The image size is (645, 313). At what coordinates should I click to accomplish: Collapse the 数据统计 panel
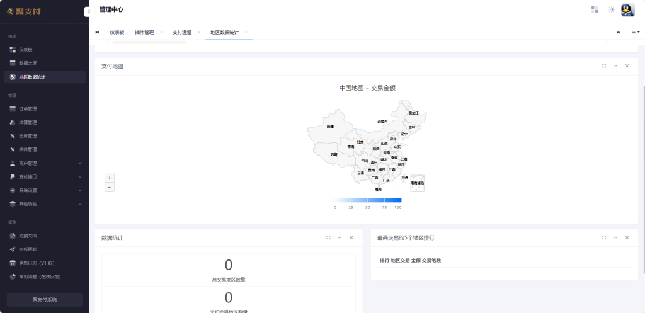(340, 237)
